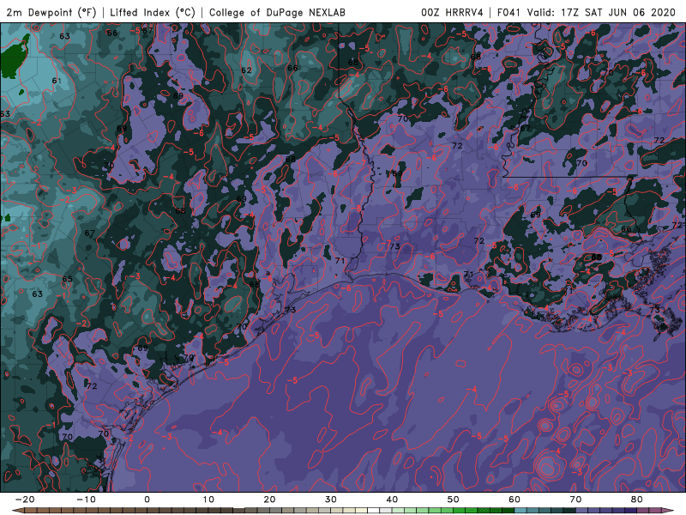The height and width of the screenshot is (515, 686).
Task: Click the "F041" forecast hour label
Action: pos(508,12)
